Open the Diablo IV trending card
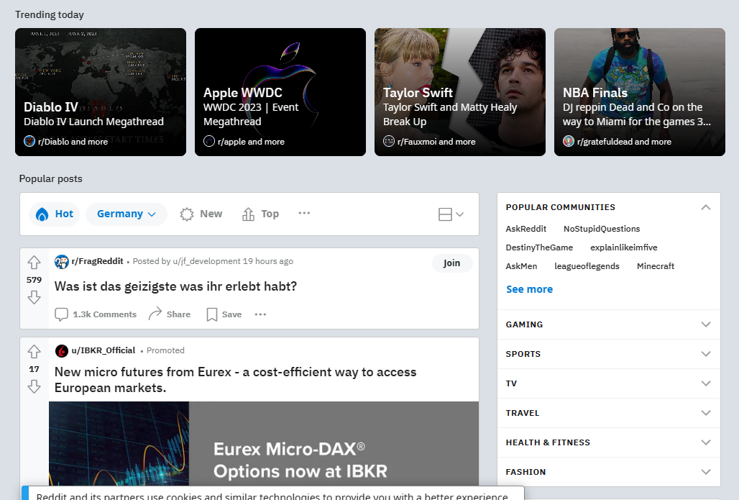Viewport: 739px width, 500px height. point(101,92)
